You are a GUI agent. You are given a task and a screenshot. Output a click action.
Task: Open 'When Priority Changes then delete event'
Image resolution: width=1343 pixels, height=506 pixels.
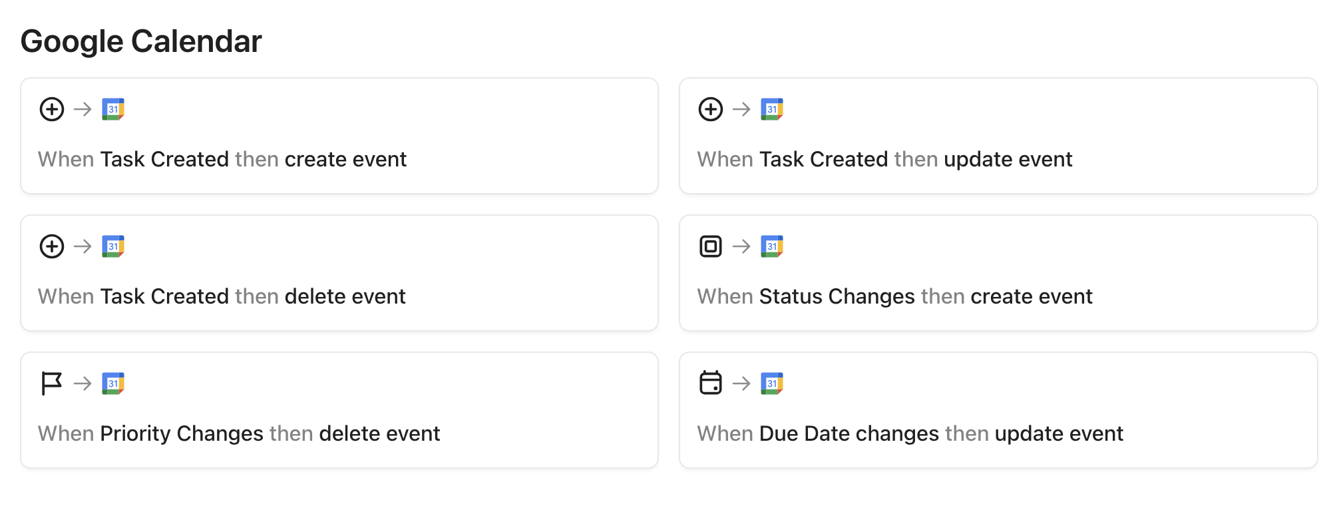coord(239,434)
